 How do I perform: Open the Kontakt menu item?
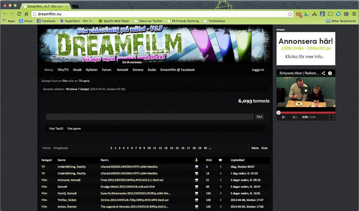tap(123, 70)
